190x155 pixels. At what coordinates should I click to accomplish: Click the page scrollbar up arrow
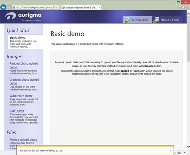(x=188, y=14)
